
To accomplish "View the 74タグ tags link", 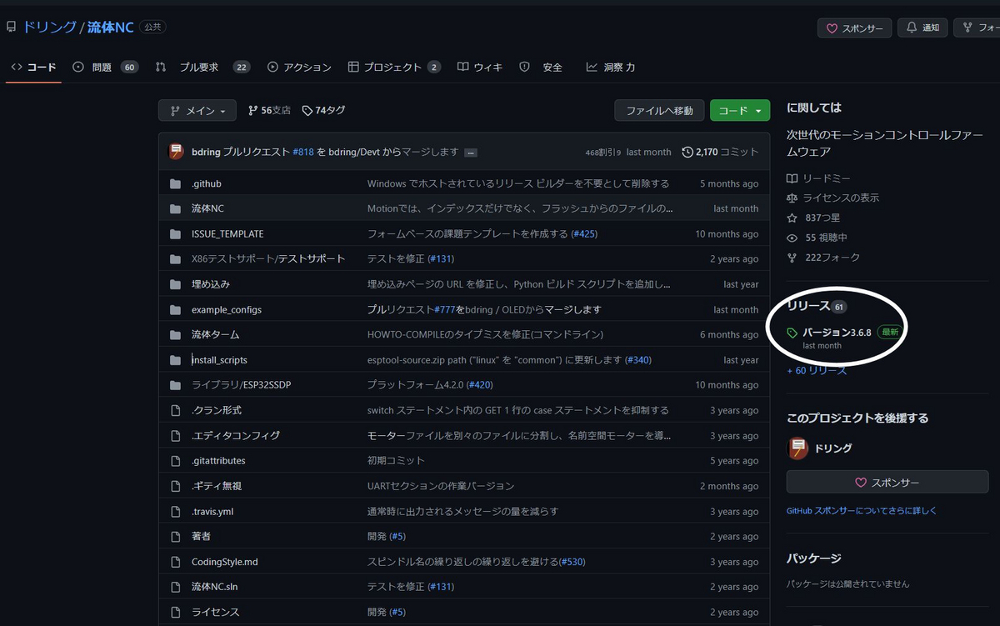I will [323, 110].
